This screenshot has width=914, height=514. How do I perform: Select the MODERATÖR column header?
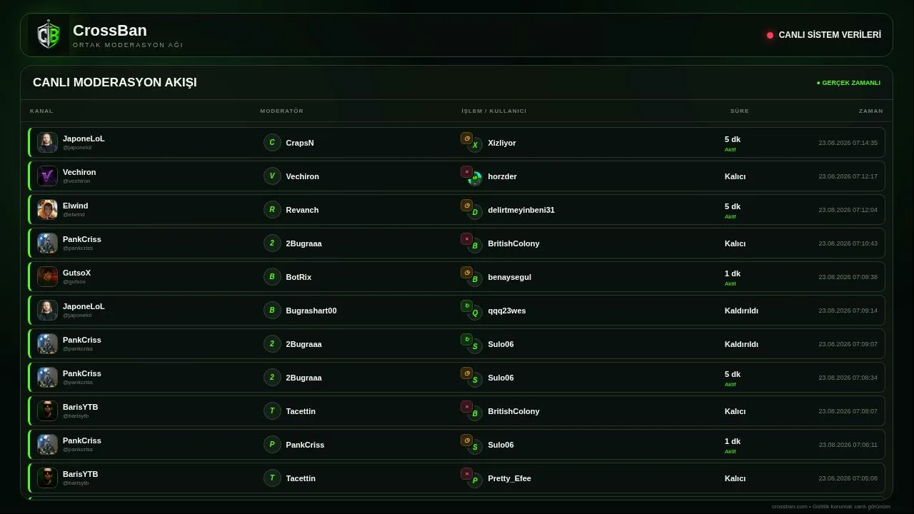282,111
